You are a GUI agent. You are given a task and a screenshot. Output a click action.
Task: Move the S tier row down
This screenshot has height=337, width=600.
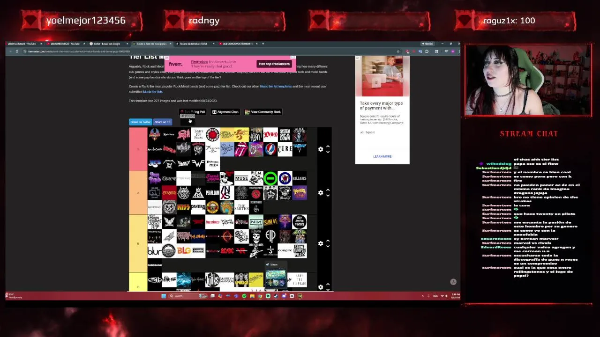click(328, 152)
